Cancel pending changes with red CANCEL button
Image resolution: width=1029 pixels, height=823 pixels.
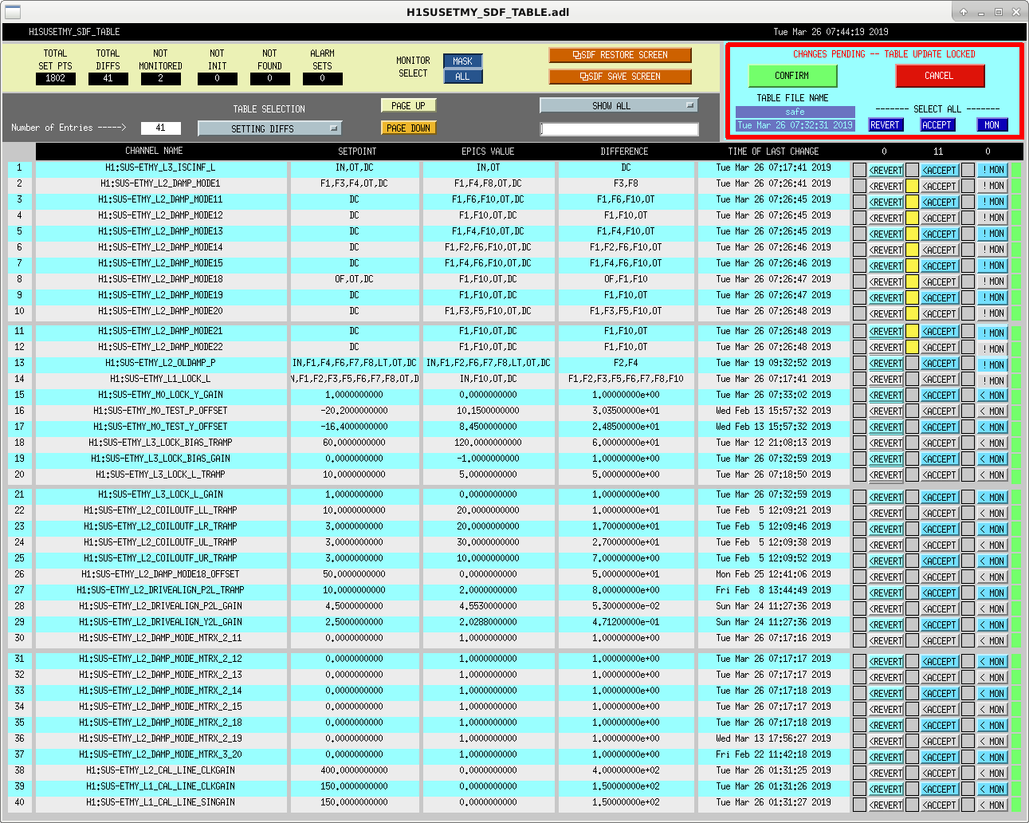[939, 76]
